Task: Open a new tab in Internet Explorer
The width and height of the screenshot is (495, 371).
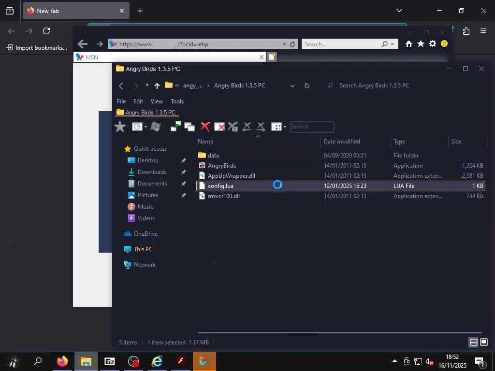Action: tap(272, 57)
